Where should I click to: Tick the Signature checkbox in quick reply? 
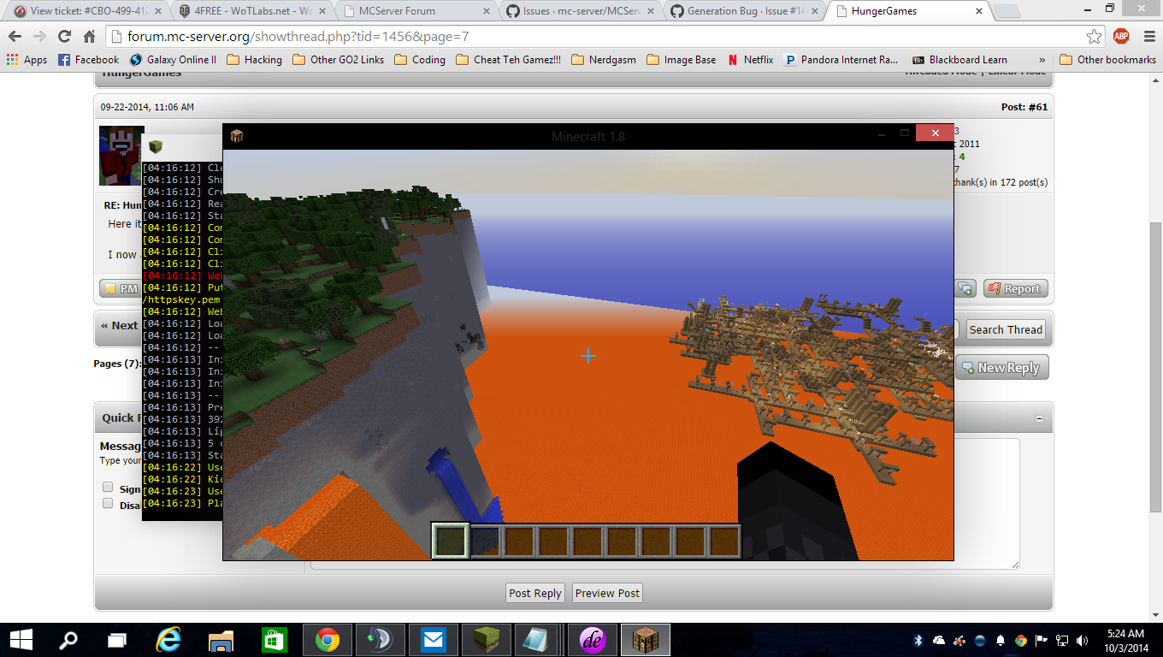pyautogui.click(x=108, y=488)
